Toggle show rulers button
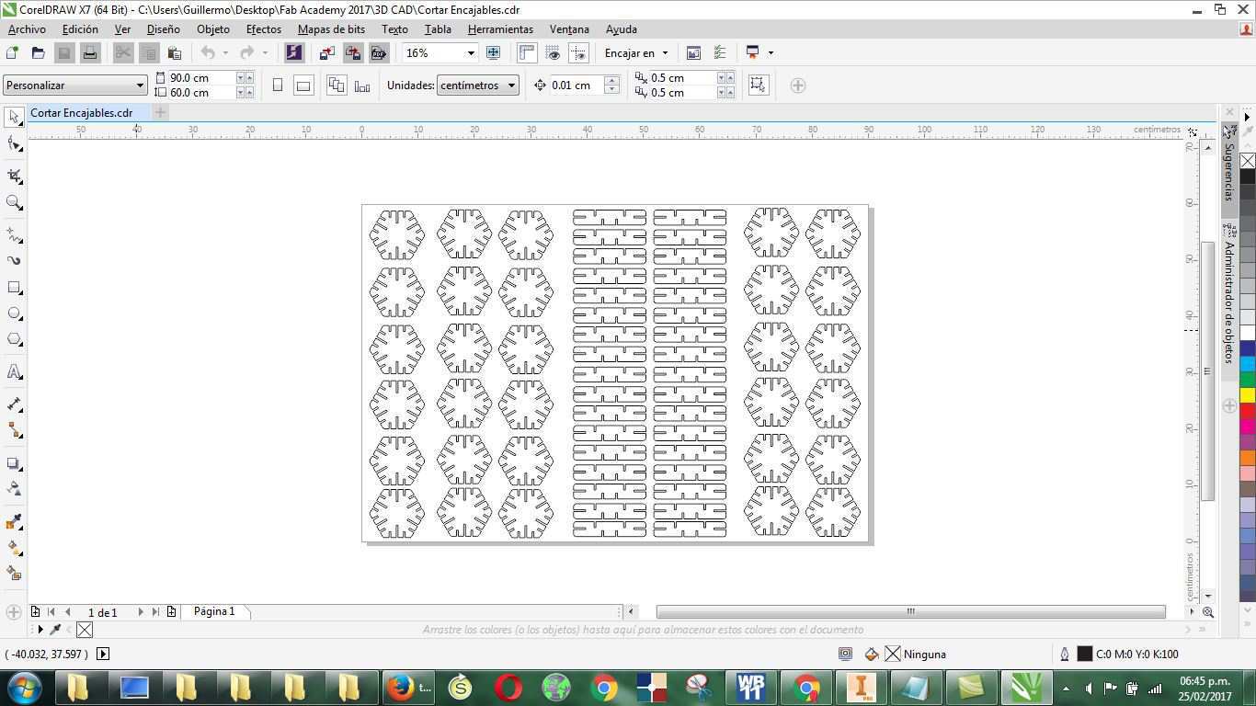Screen dimensions: 1256x706 tap(527, 53)
